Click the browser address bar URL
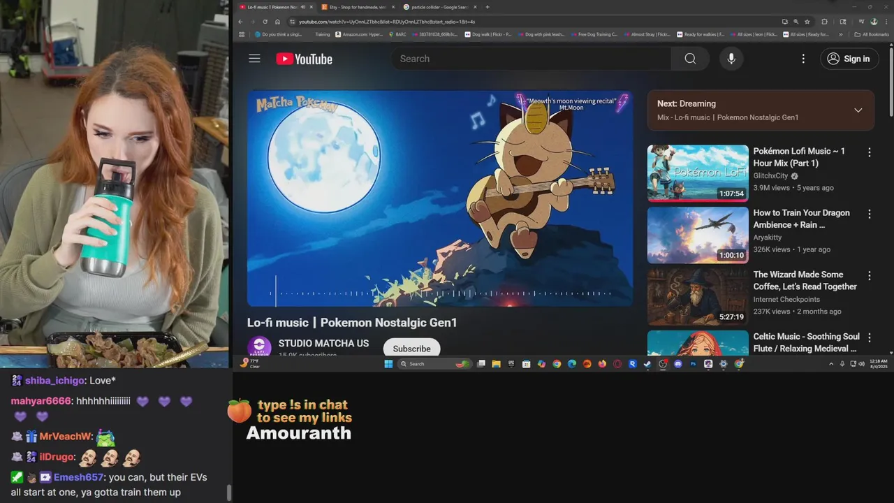The height and width of the screenshot is (503, 894). click(387, 22)
